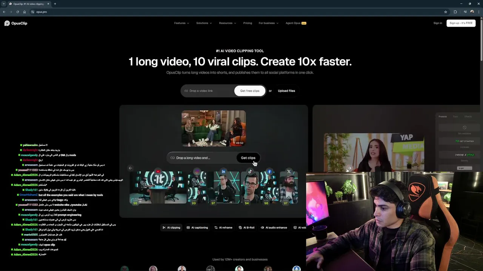
Task: Open the browser Extensions icon
Action: (x=455, y=12)
